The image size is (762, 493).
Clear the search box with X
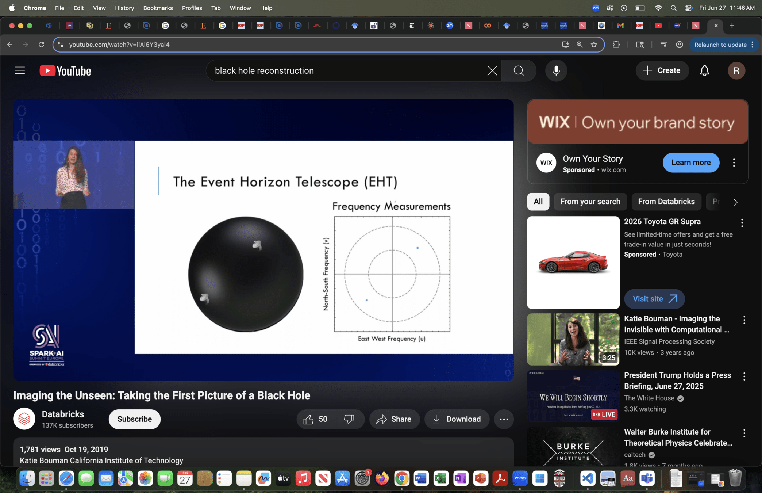(492, 70)
